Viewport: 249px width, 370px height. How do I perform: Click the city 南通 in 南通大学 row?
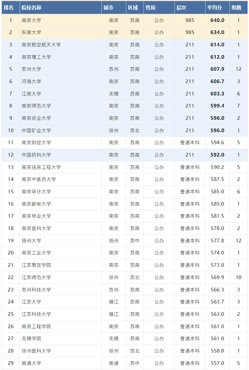[114, 363]
